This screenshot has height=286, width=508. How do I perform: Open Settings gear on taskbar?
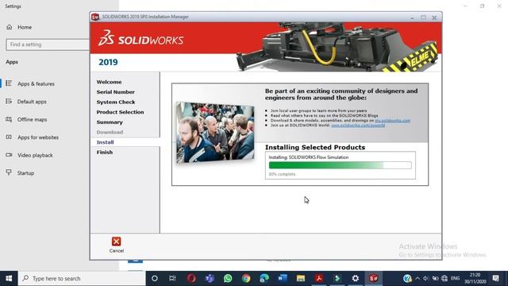point(356,278)
